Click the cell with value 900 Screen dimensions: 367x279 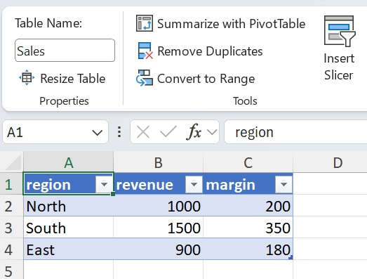(x=158, y=249)
